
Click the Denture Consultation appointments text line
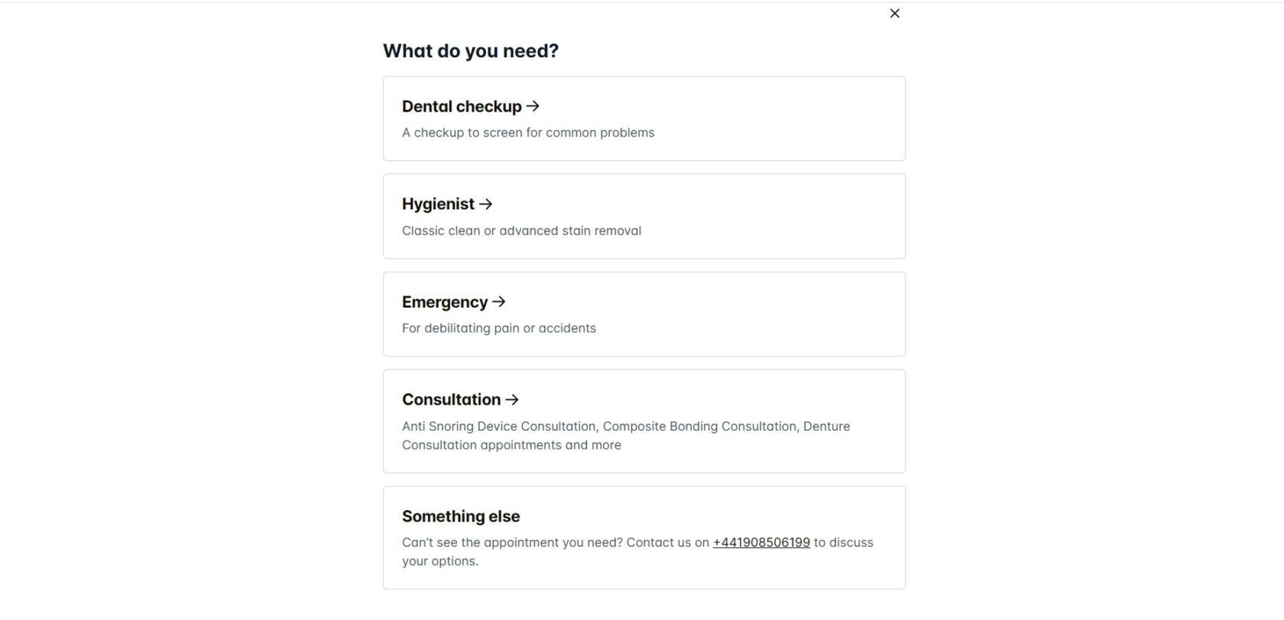coord(511,445)
